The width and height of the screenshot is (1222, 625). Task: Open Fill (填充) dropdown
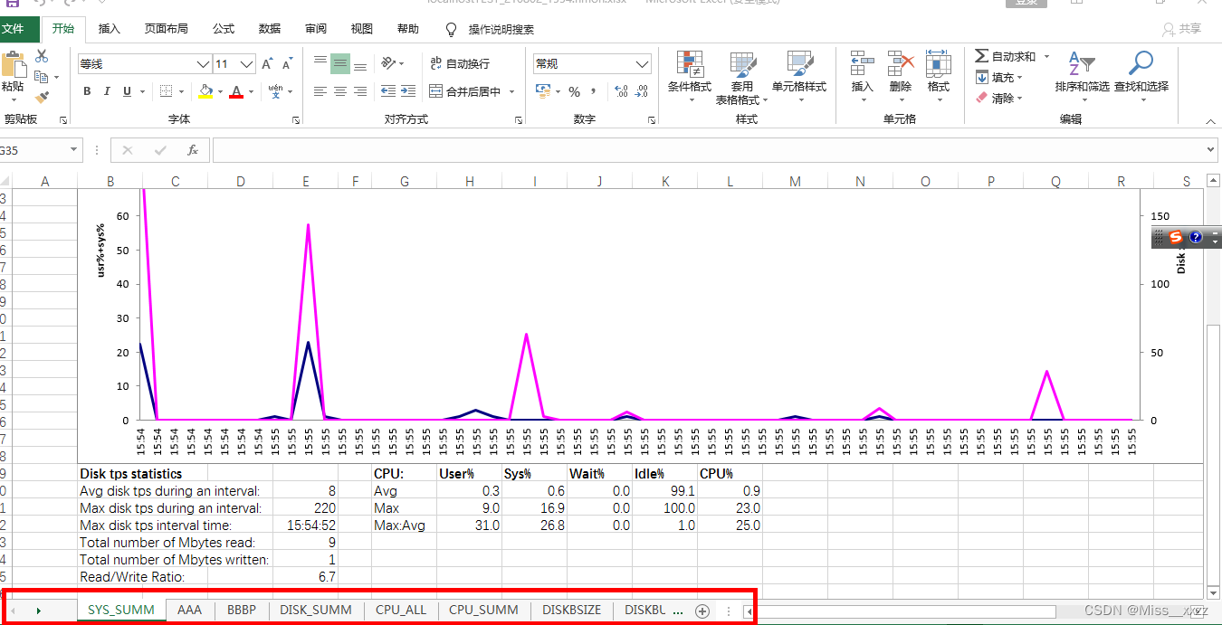[998, 78]
